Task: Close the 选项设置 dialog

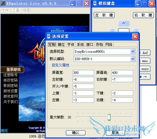Action: (135, 37)
